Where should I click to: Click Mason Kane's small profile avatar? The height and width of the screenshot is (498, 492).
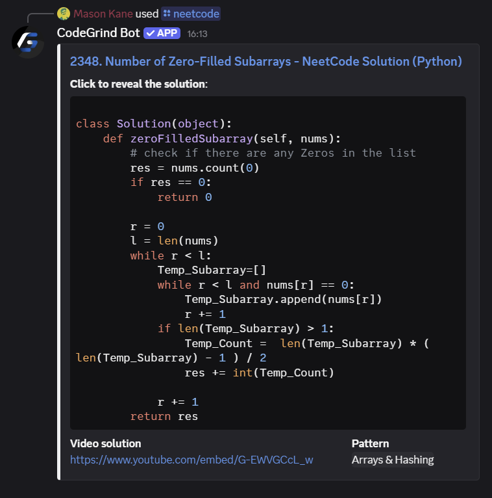coord(64,14)
